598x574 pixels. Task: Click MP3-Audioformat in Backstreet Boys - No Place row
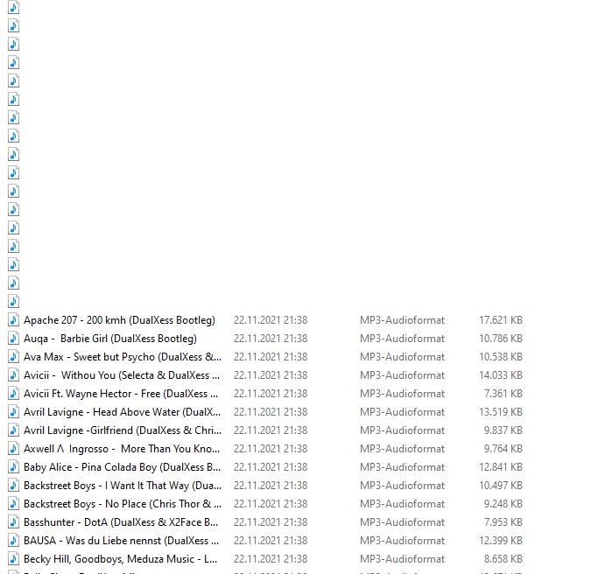403,504
